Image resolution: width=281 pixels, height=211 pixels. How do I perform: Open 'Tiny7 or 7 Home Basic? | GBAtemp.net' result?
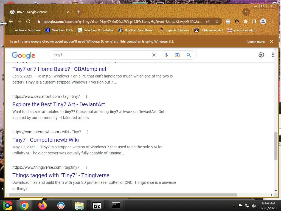[59, 69]
